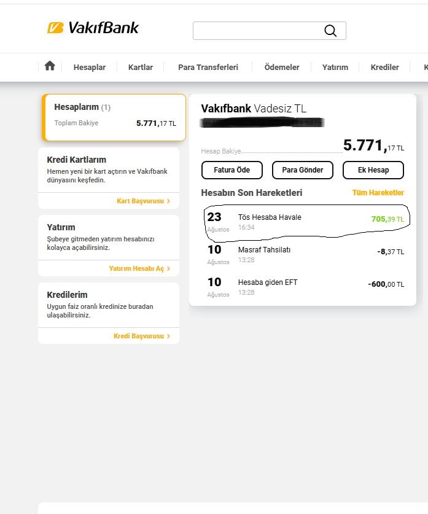Open the Kartlar menu
The image size is (428, 514).
click(141, 67)
